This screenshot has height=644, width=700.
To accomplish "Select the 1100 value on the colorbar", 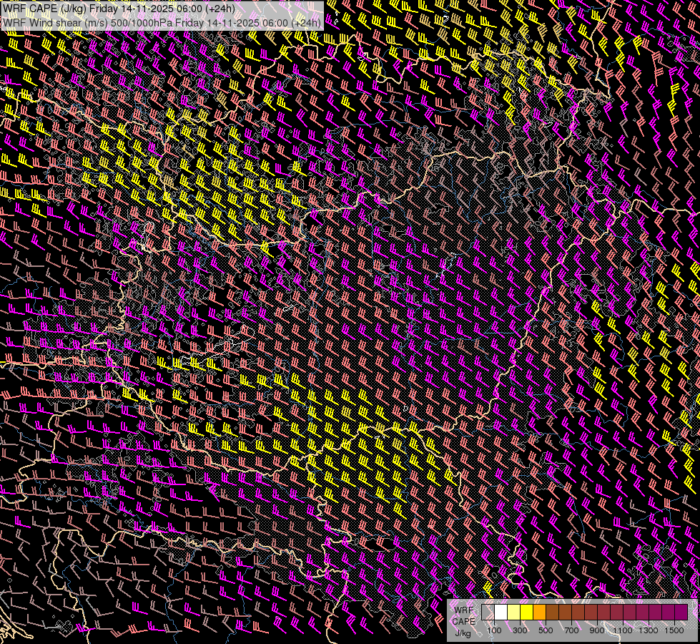I will point(623,630).
